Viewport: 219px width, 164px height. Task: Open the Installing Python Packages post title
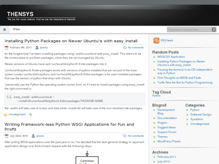pyautogui.click(x=71, y=41)
